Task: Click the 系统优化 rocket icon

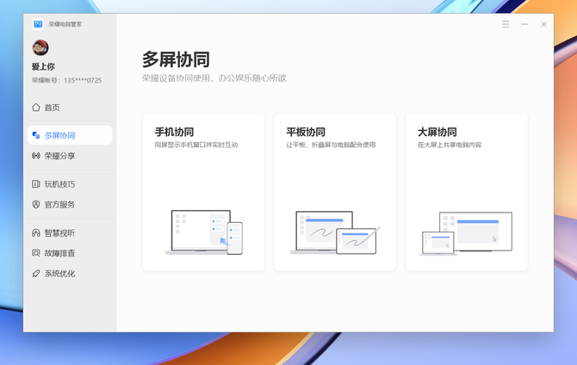Action: point(36,274)
